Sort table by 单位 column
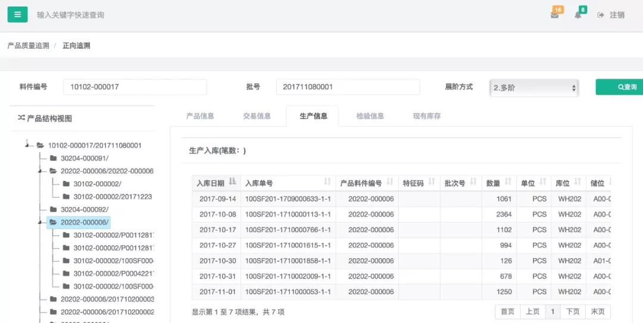This screenshot has height=323, width=643. point(533,183)
